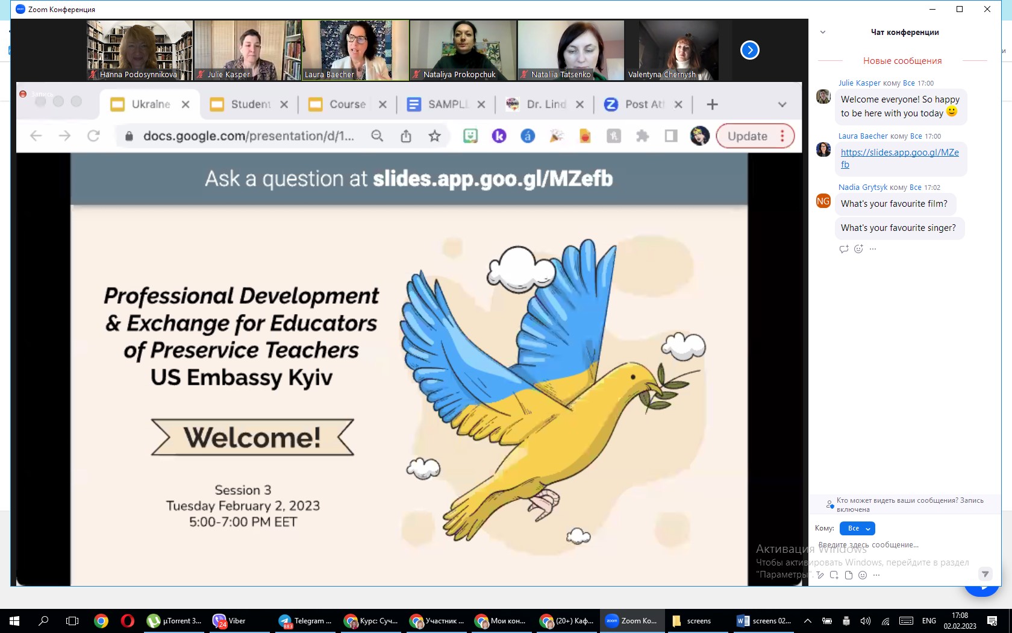The image size is (1012, 633).
Task: Switch to Telegram in the taskbar
Action: pos(305,621)
